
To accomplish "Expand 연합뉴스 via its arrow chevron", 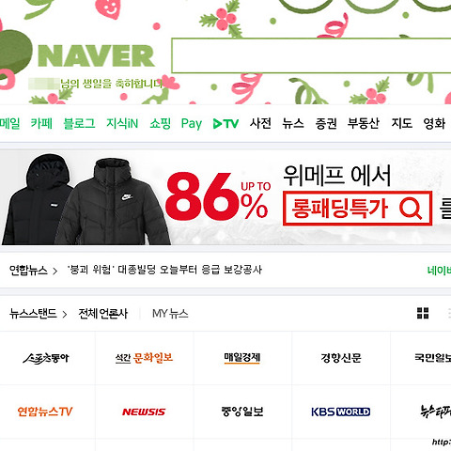I will pos(55,271).
